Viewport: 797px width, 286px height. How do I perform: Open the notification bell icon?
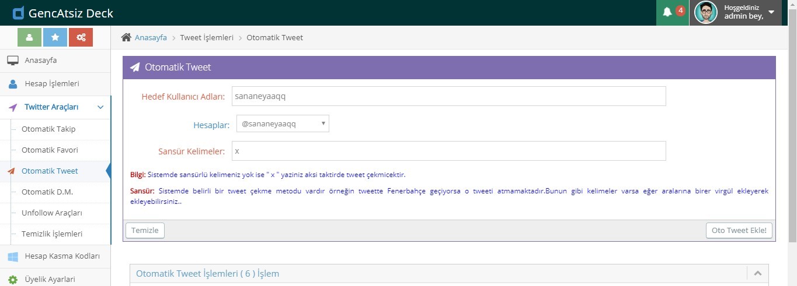pyautogui.click(x=667, y=12)
